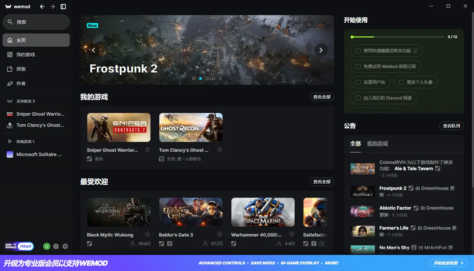474x271 pixels.
Task: Expand the 其他游戏 1 sidebar section
Action: click(x=10, y=142)
